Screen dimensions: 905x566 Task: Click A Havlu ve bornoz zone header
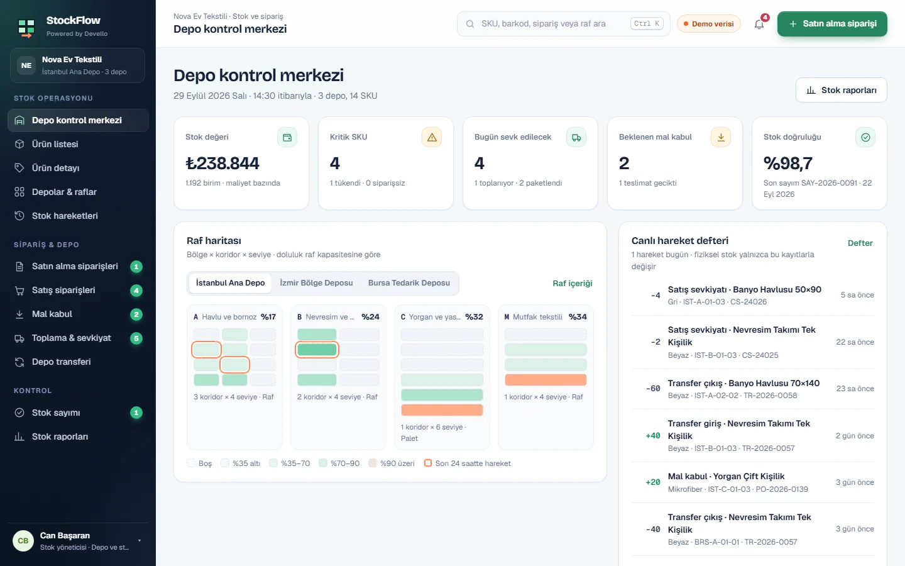(234, 317)
